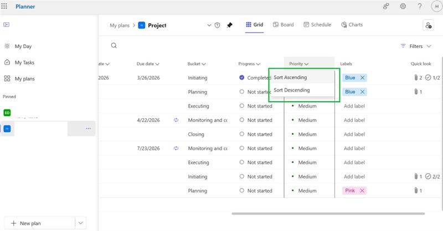Switch to the Charts view tab
443x231 pixels.
tap(352, 25)
